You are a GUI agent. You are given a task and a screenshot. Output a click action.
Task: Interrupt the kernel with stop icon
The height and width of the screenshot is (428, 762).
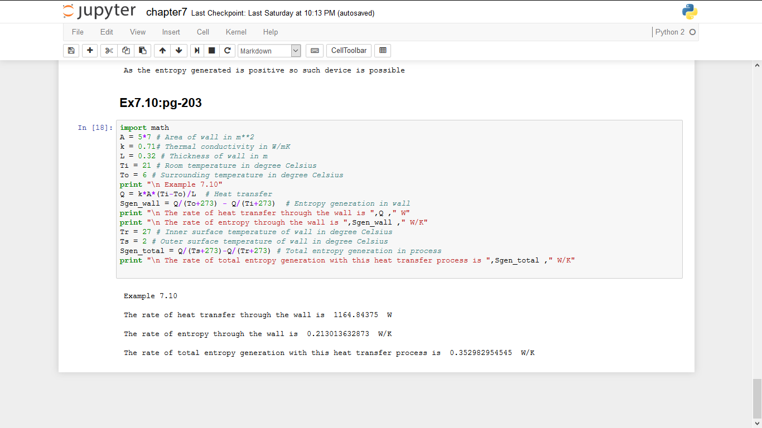pyautogui.click(x=212, y=51)
